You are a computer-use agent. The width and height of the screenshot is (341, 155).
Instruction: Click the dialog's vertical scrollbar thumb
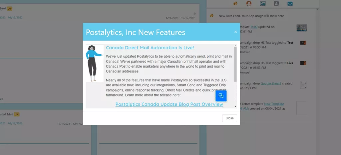point(235,65)
